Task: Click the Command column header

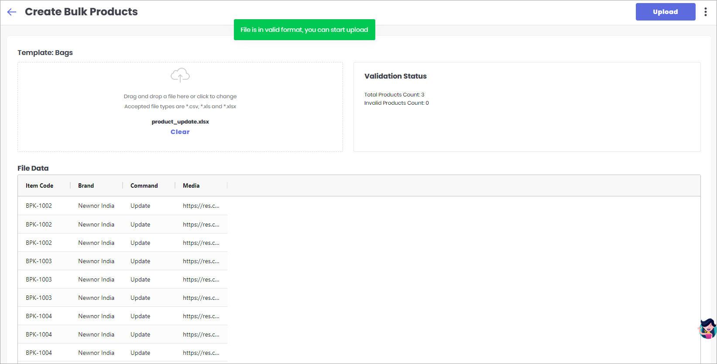Action: click(144, 185)
